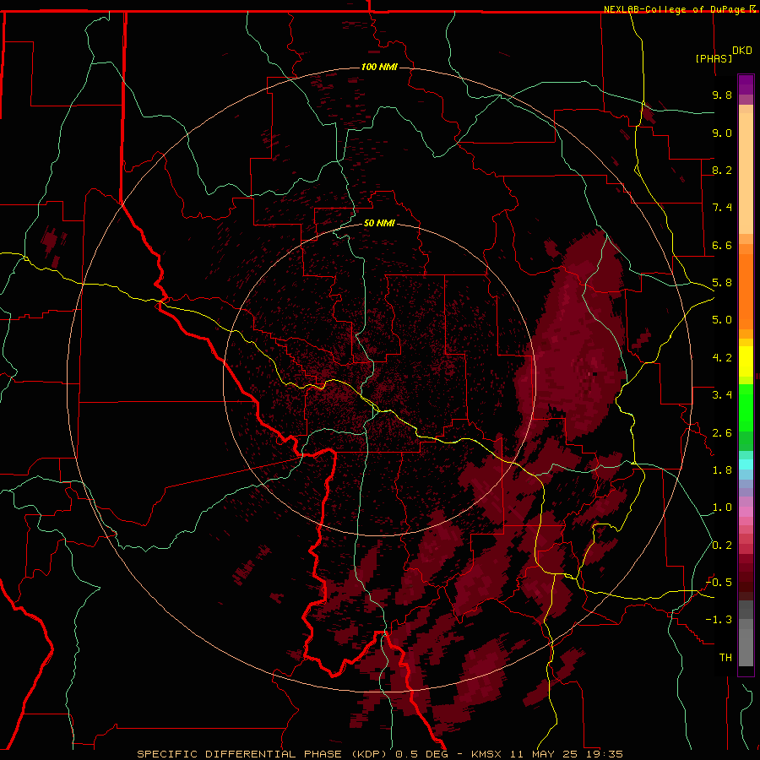Pick the yellow segment of the color bar
760x760 pixels.
point(746,361)
